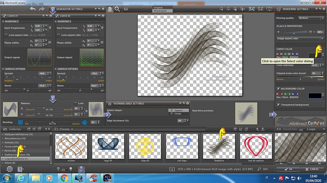Select the Hand pan tool
Image resolution: width=327 pixels, height=183 pixels.
110,9
